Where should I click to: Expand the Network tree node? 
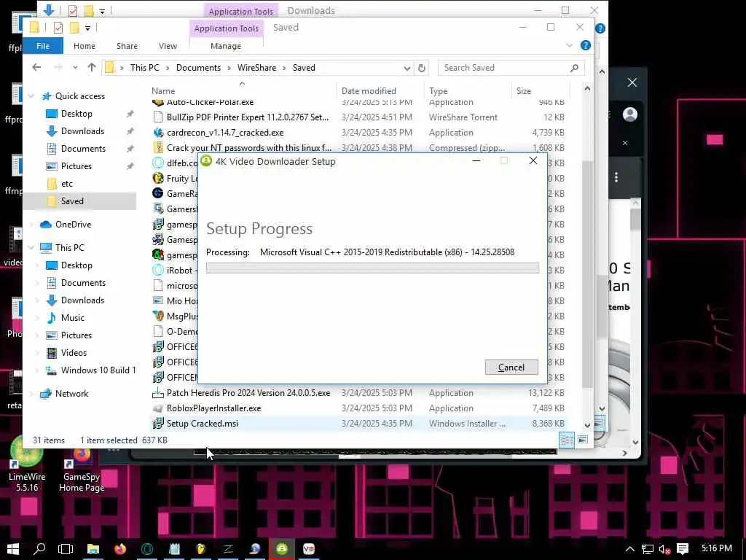pyautogui.click(x=31, y=394)
